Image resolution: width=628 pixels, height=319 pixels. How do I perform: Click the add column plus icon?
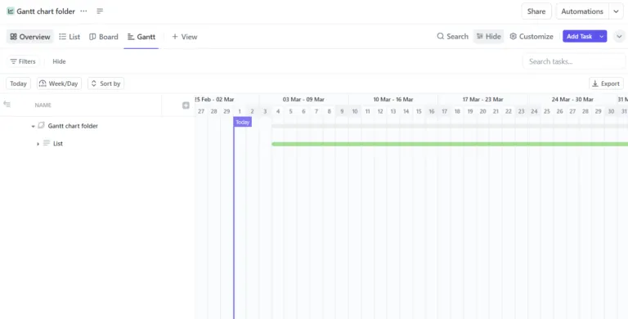(x=186, y=105)
